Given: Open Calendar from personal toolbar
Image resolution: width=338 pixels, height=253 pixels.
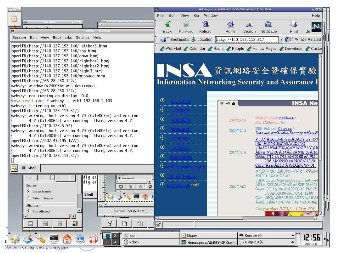Looking at the screenshot, I should click(x=194, y=49).
